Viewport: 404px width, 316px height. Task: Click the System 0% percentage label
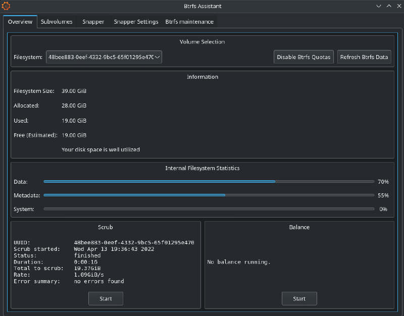[x=383, y=209]
